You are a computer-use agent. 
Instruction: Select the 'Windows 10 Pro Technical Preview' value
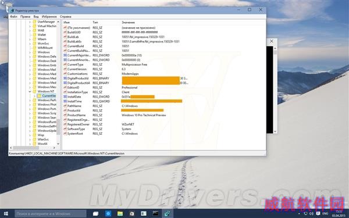[x=144, y=115]
